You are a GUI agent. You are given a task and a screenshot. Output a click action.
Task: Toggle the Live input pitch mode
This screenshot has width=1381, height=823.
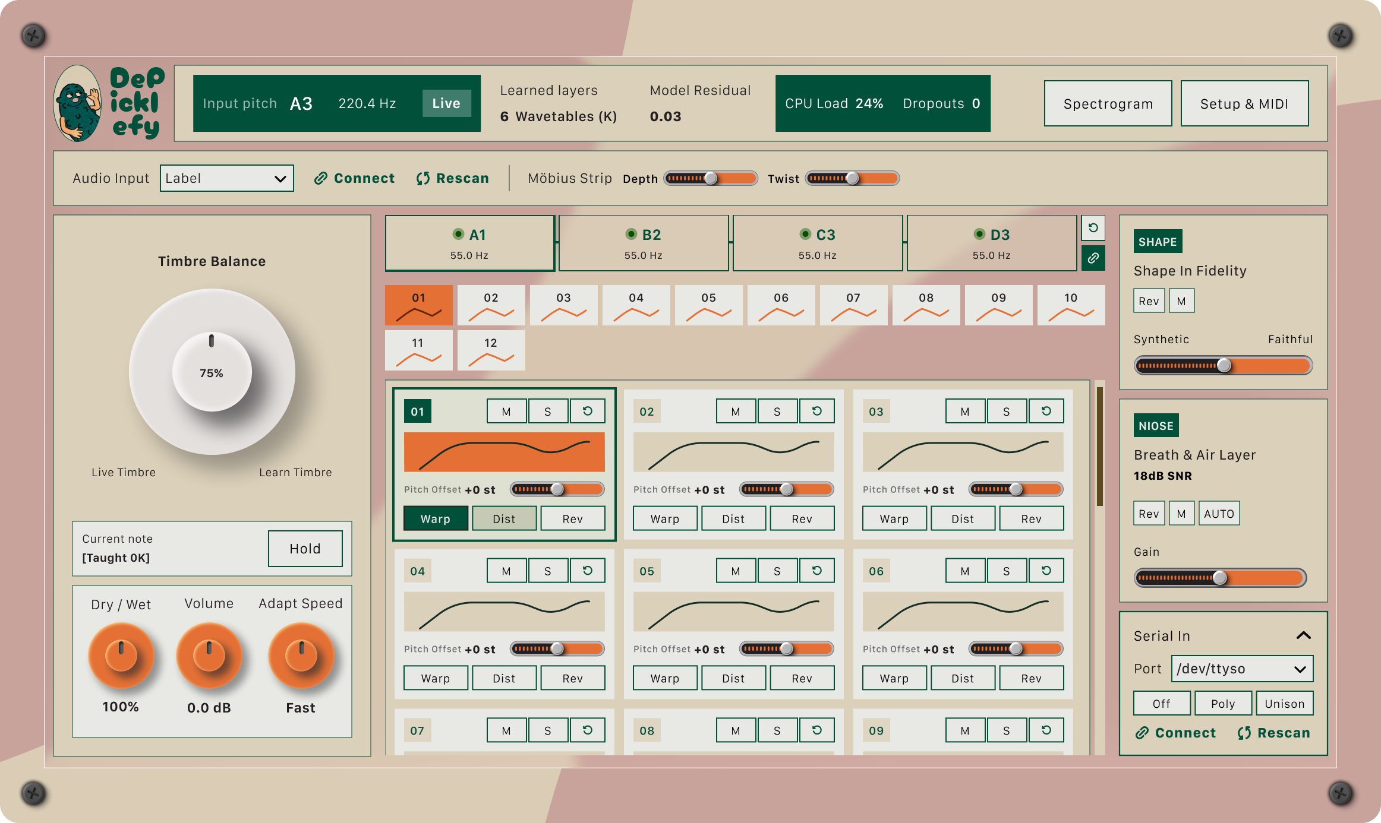446,103
